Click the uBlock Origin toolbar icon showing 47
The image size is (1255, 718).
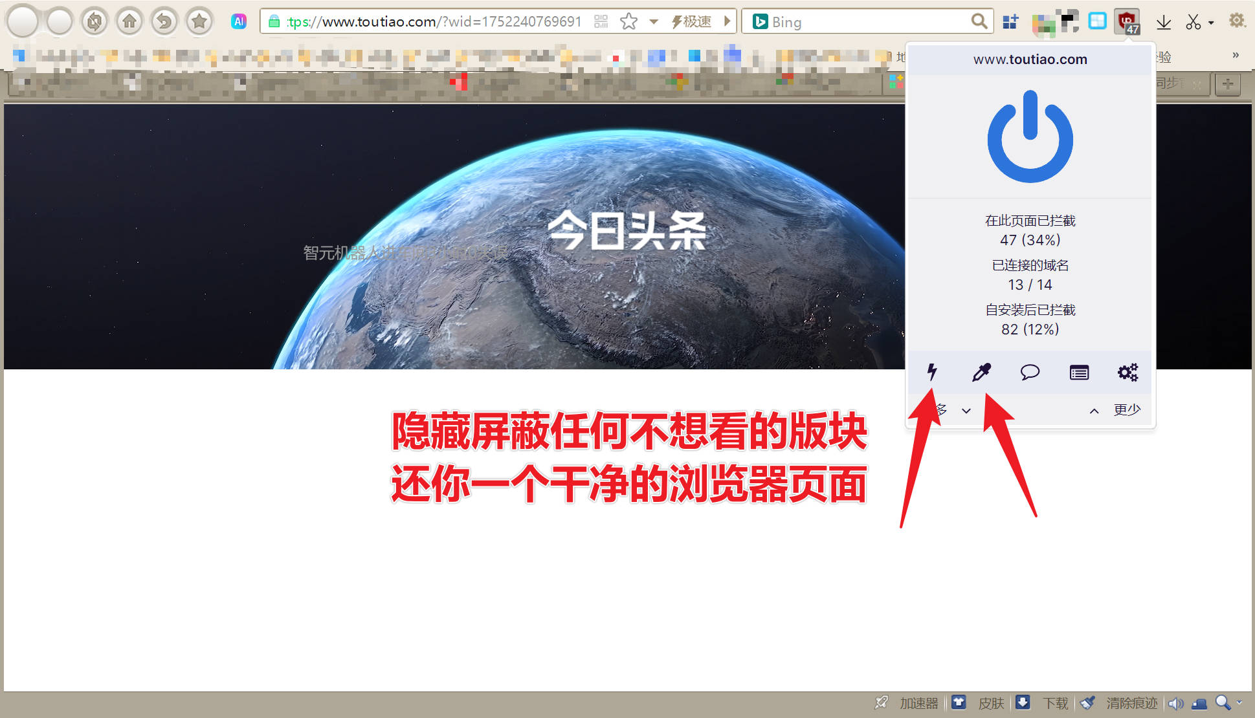pos(1127,22)
